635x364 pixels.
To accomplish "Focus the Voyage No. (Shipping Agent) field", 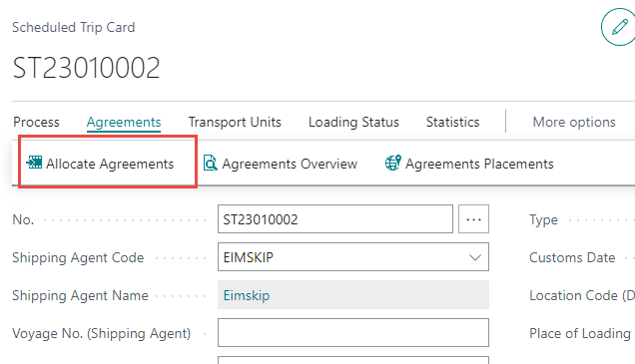I will tap(353, 332).
